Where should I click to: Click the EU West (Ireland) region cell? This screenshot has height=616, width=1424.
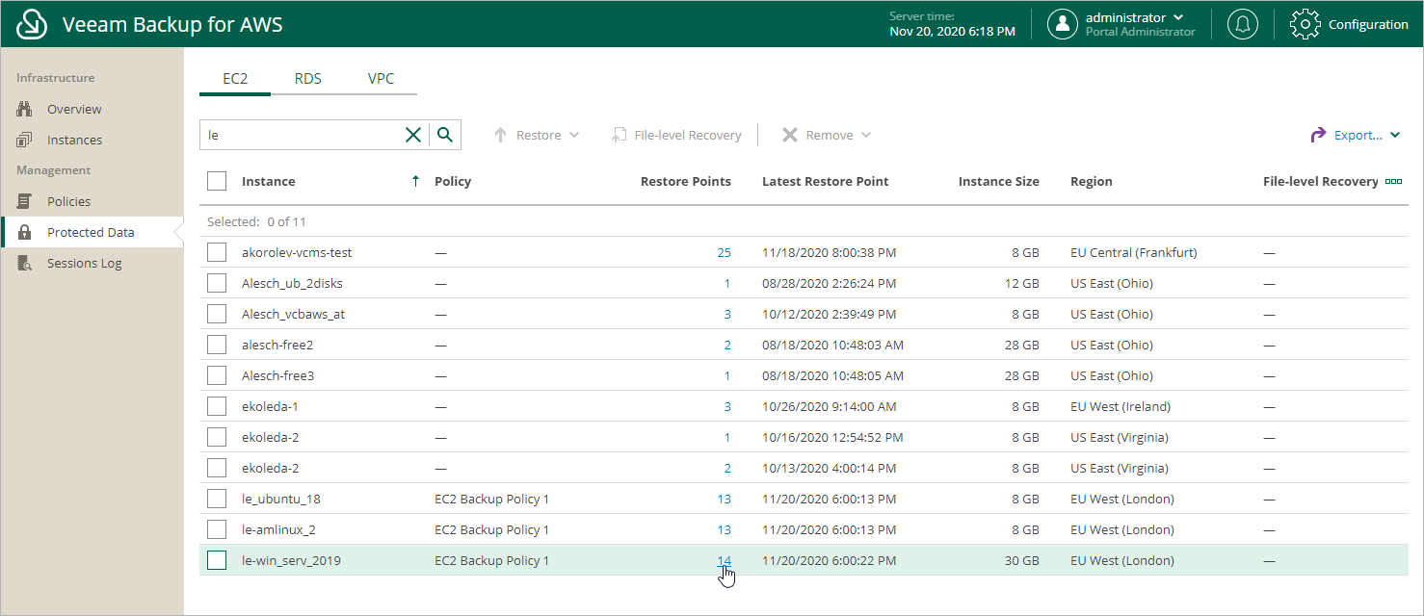click(x=1121, y=406)
